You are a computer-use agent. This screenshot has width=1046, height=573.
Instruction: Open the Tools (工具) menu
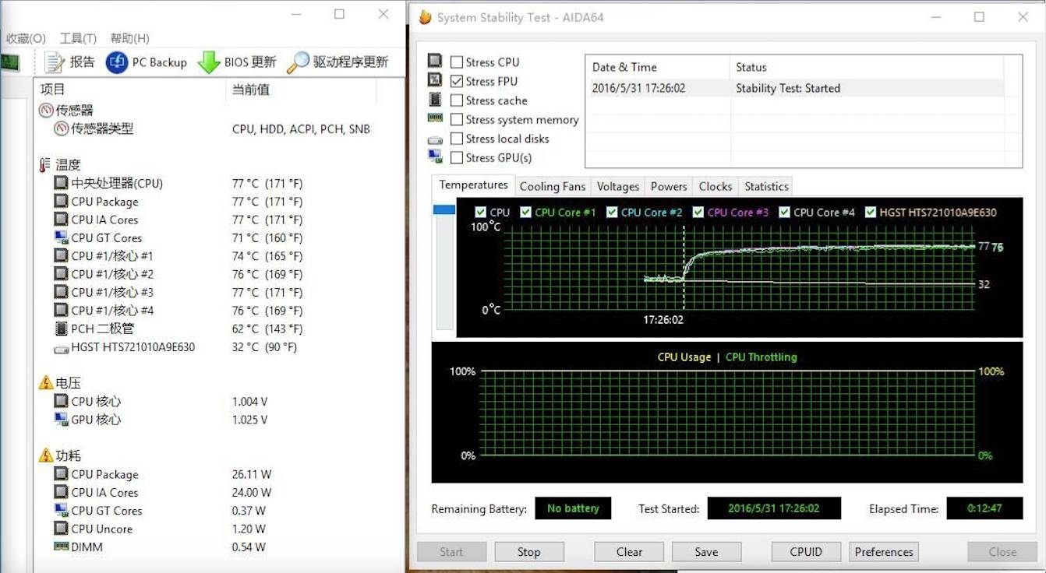78,38
